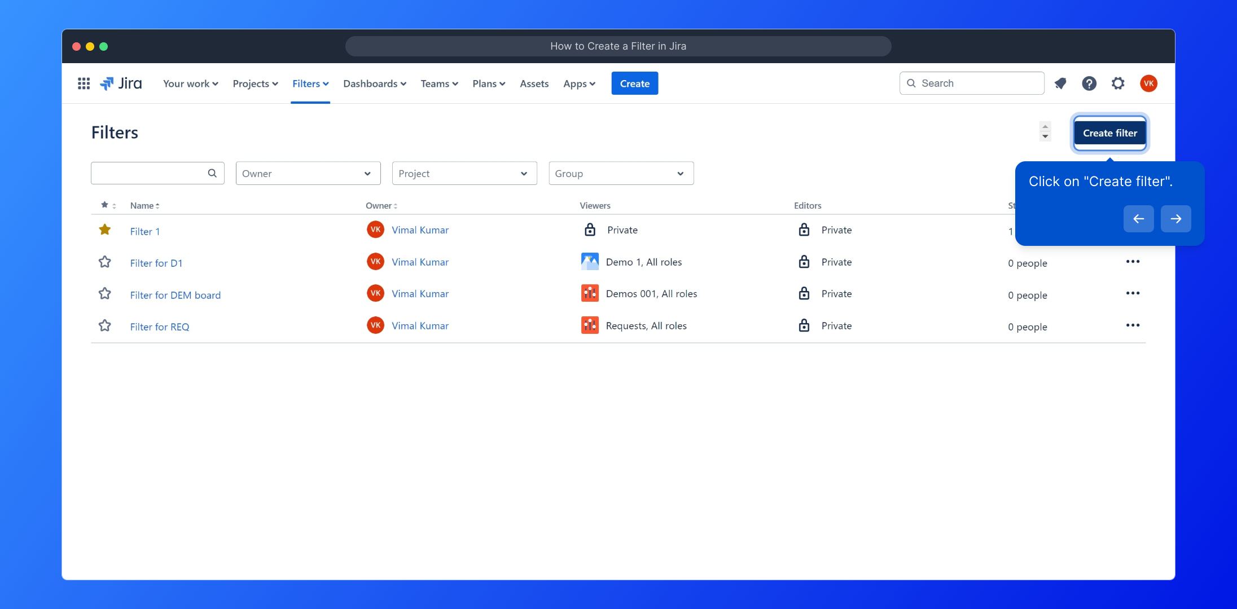Expand the Group dropdown
This screenshot has height=609, width=1237.
click(x=621, y=174)
